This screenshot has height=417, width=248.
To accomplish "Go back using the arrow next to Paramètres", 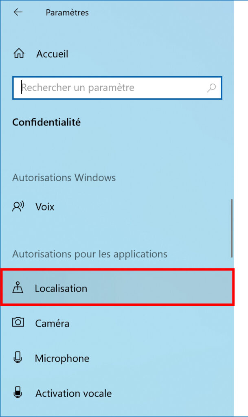I will pos(18,12).
